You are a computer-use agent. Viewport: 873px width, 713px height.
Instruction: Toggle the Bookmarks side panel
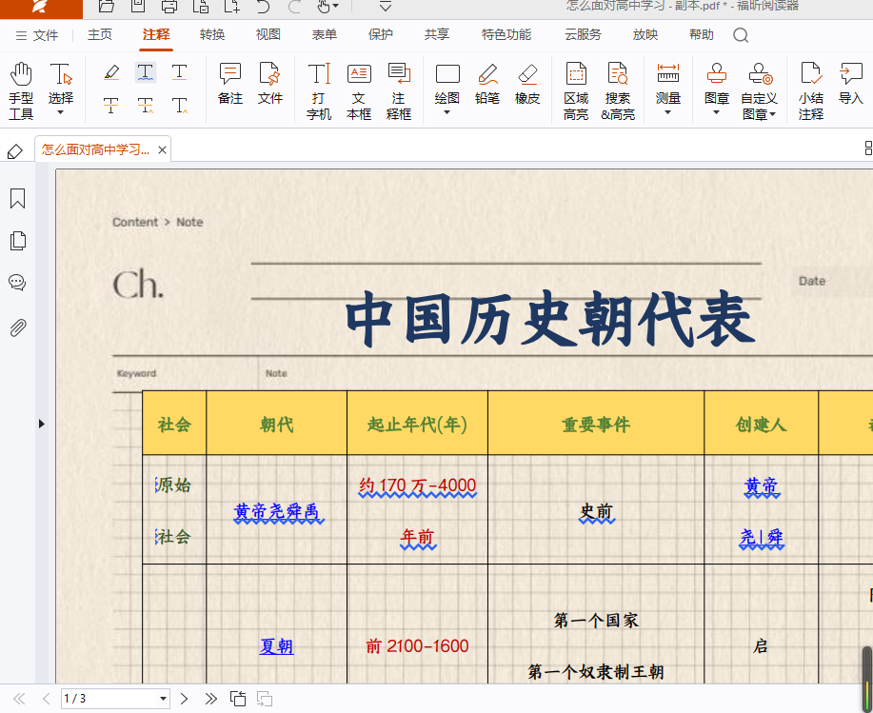pyautogui.click(x=17, y=199)
